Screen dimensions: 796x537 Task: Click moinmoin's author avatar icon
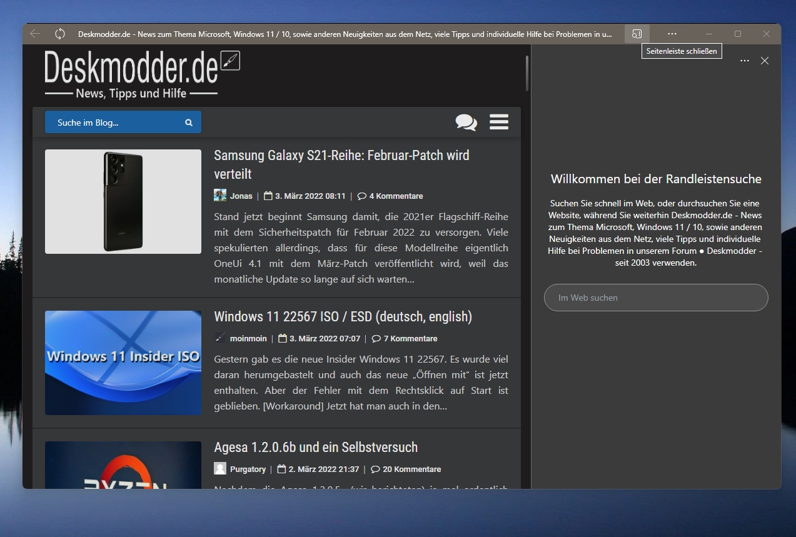pyautogui.click(x=220, y=338)
